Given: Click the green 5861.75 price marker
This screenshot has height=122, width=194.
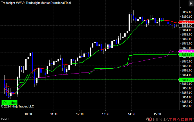Looking at the screenshot, I should click(186, 80).
